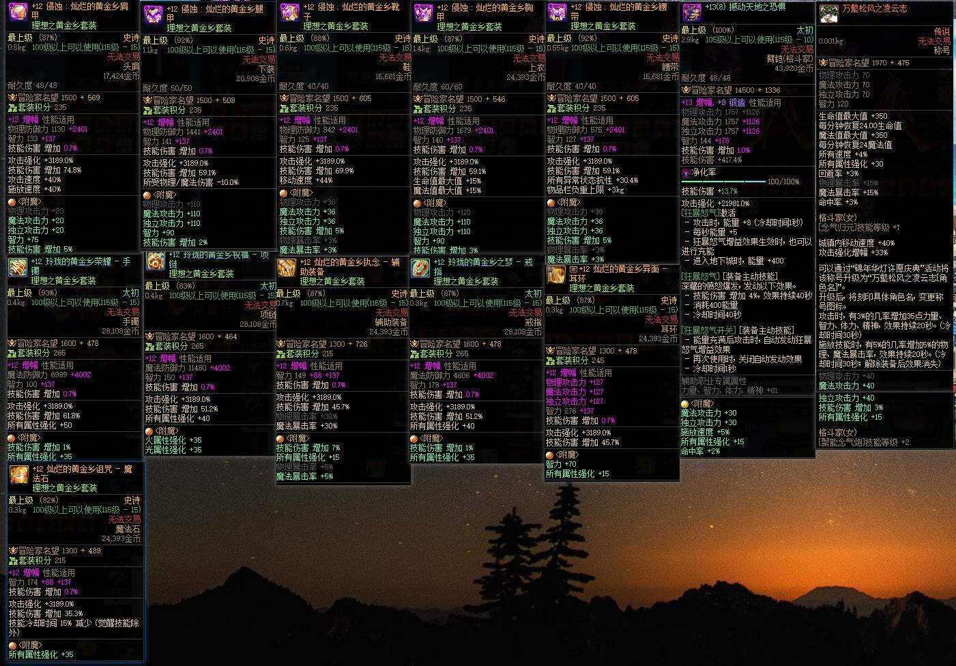This screenshot has height=666, width=956.
Task: Select the [狂暴怒气]激活 heading
Action: pyautogui.click(x=708, y=213)
